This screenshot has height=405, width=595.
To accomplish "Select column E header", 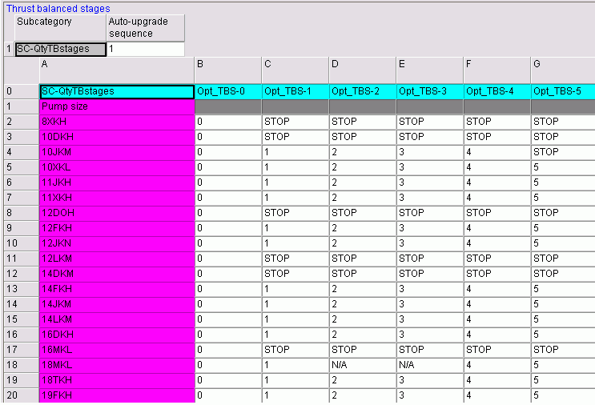I will [429, 70].
